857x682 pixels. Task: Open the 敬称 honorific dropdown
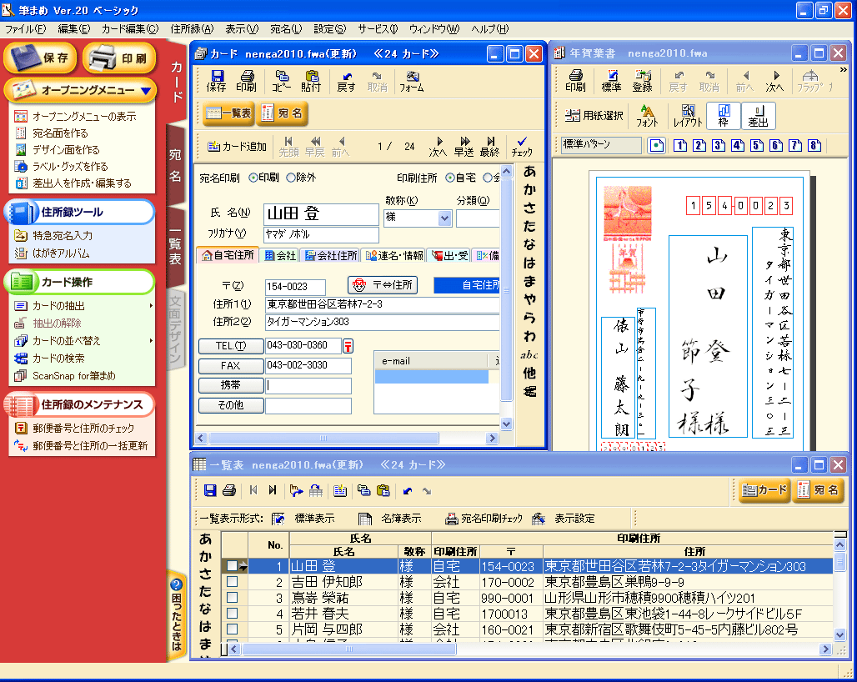(444, 218)
